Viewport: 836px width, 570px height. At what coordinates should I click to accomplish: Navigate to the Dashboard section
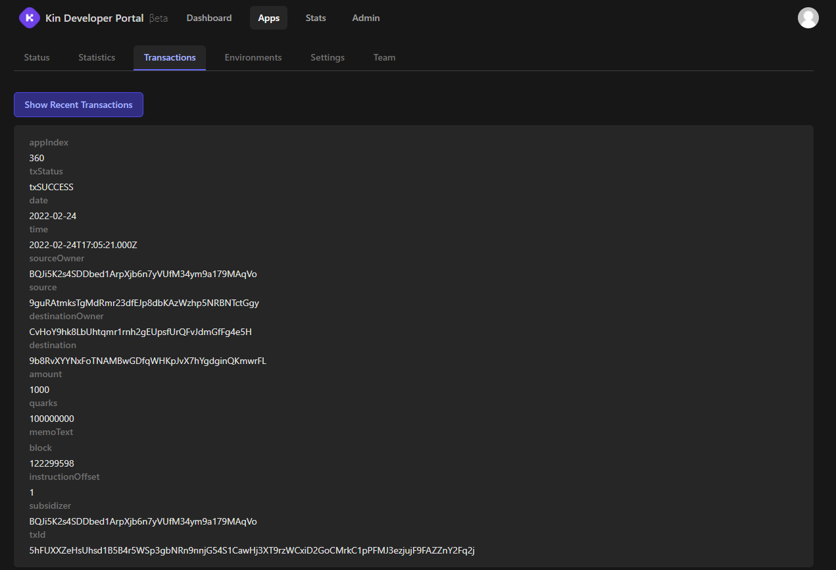click(x=209, y=18)
